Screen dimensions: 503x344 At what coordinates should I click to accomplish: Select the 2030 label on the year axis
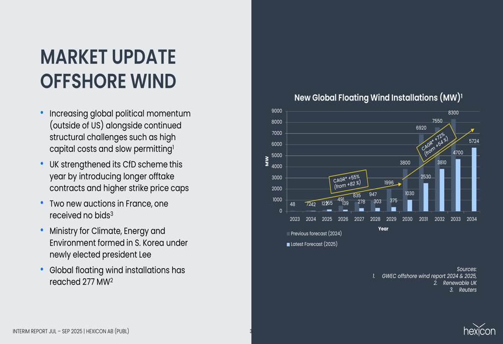coord(407,219)
